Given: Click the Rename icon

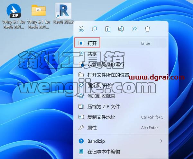Looking at the screenshot, I should click(x=121, y=29).
